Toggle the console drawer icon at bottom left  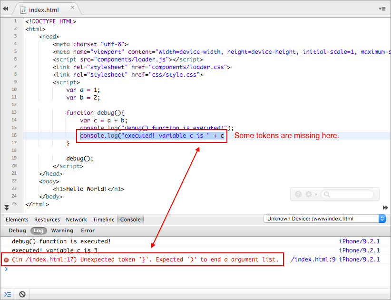(8, 294)
